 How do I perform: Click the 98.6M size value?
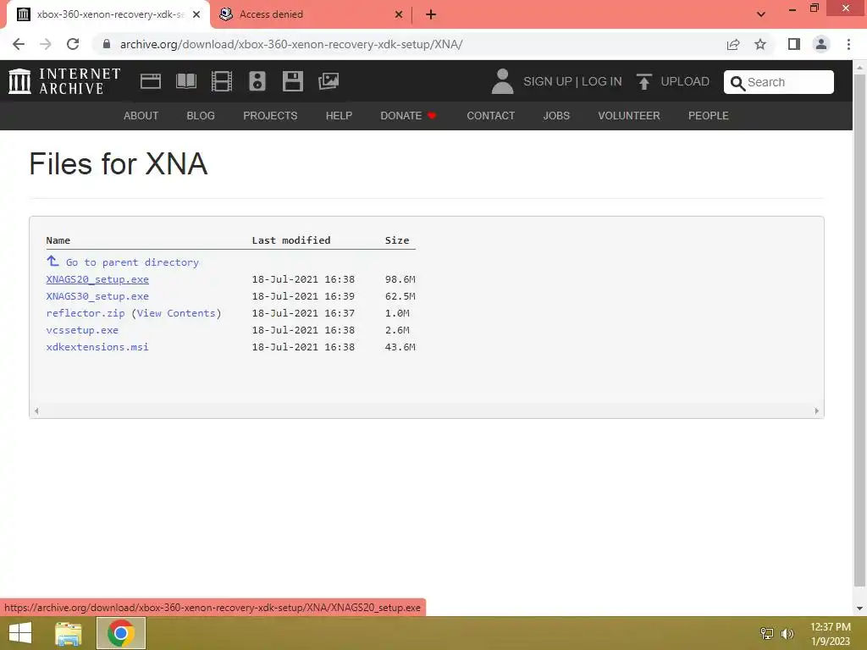point(400,279)
